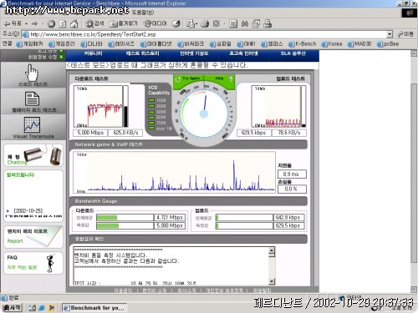Expand the Back button history arrow
Image resolution: width=418 pixels, height=313 pixels.
26,24
